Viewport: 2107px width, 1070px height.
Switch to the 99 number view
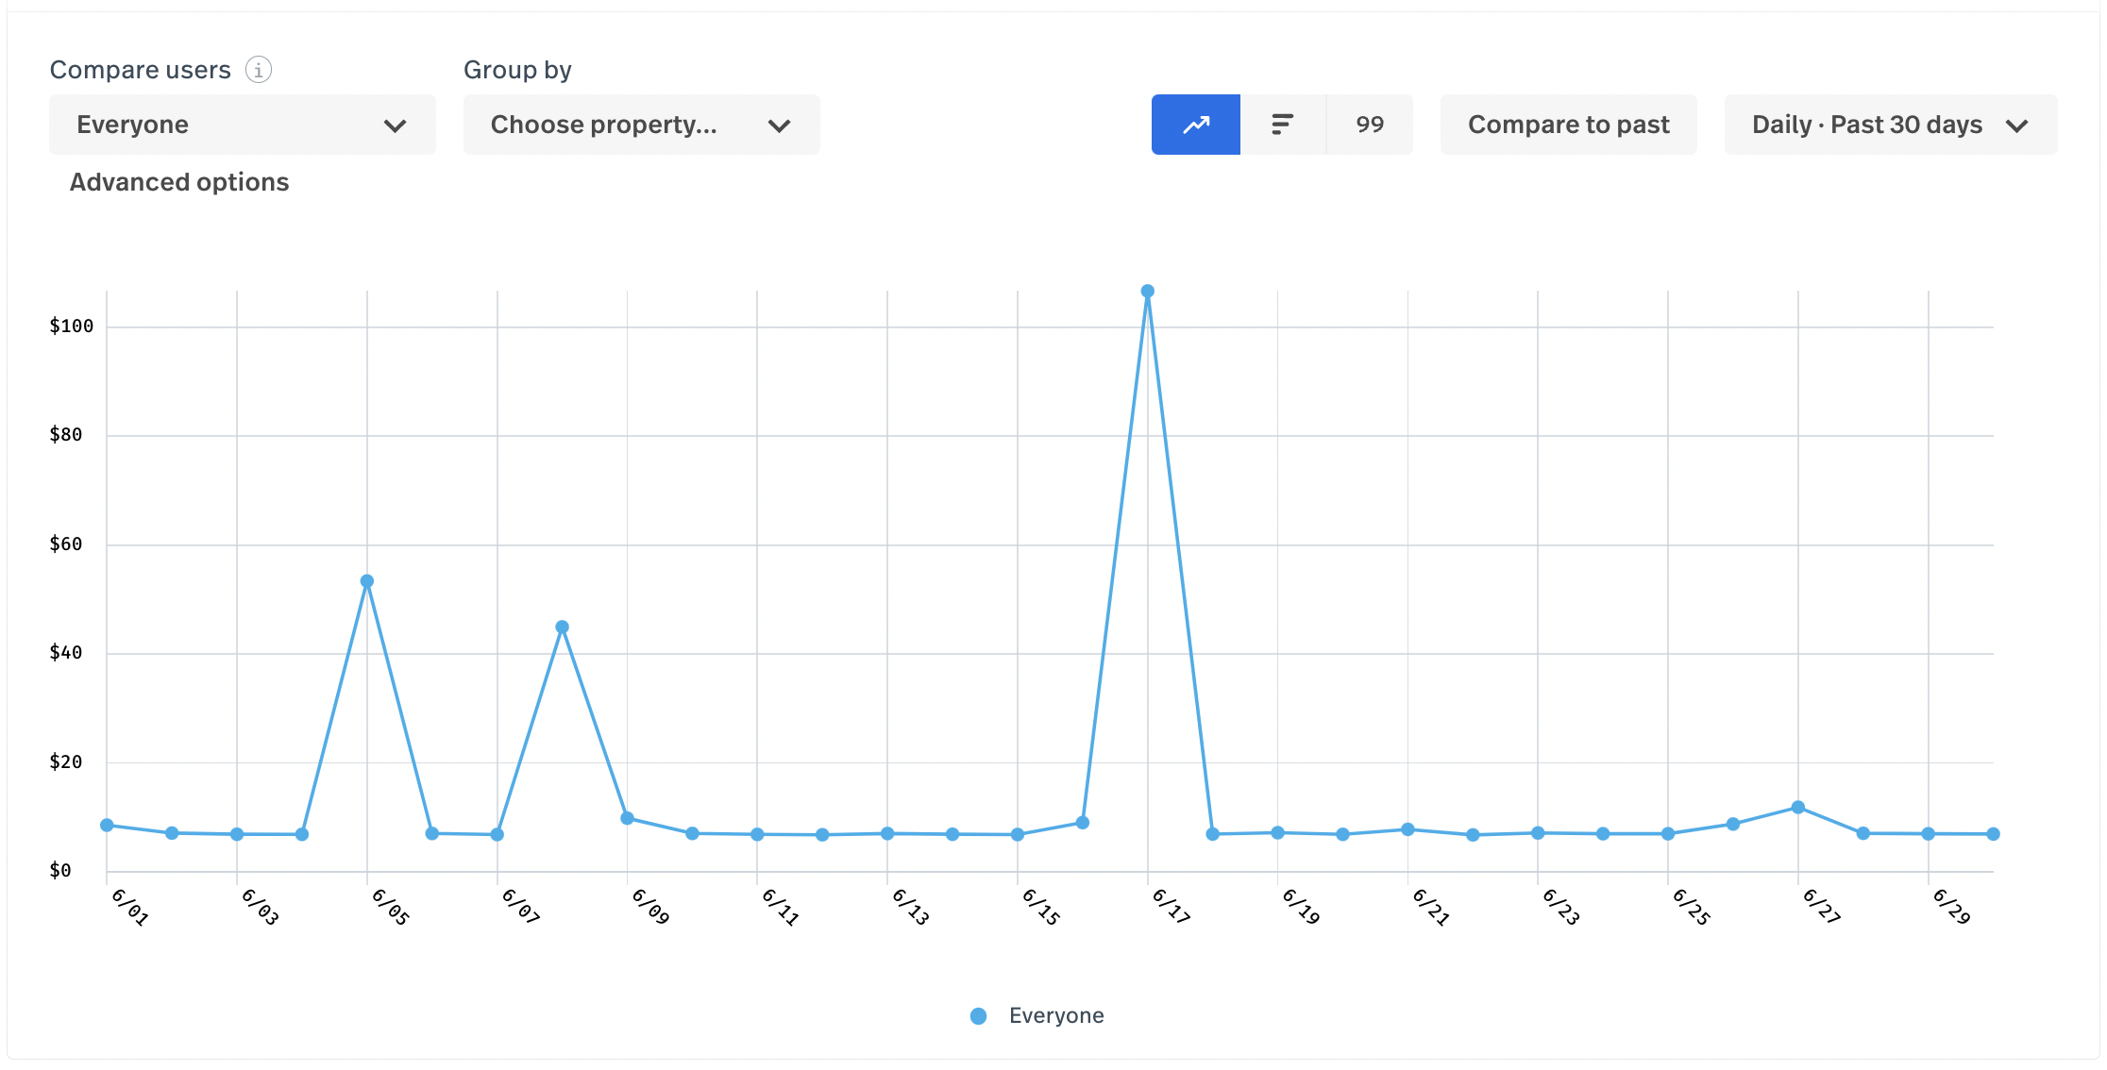coord(1369,125)
